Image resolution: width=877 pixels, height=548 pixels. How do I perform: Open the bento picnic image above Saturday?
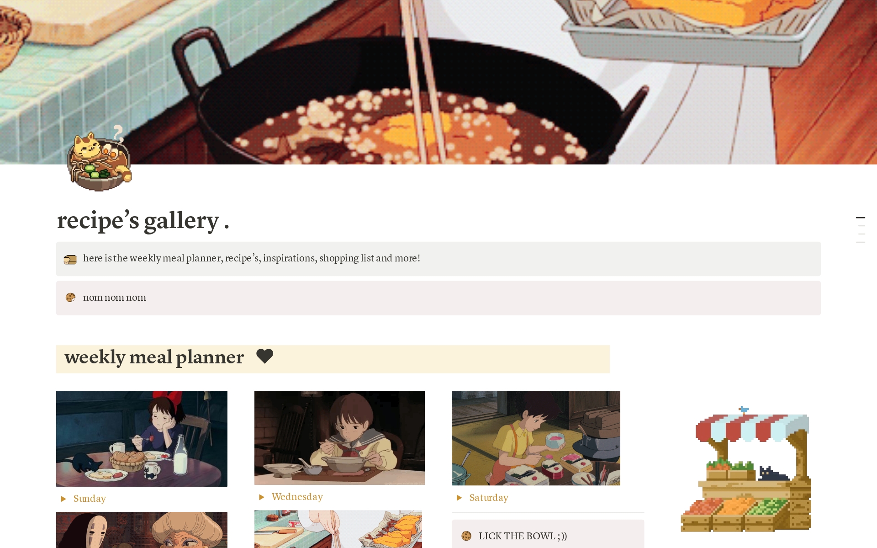536,438
